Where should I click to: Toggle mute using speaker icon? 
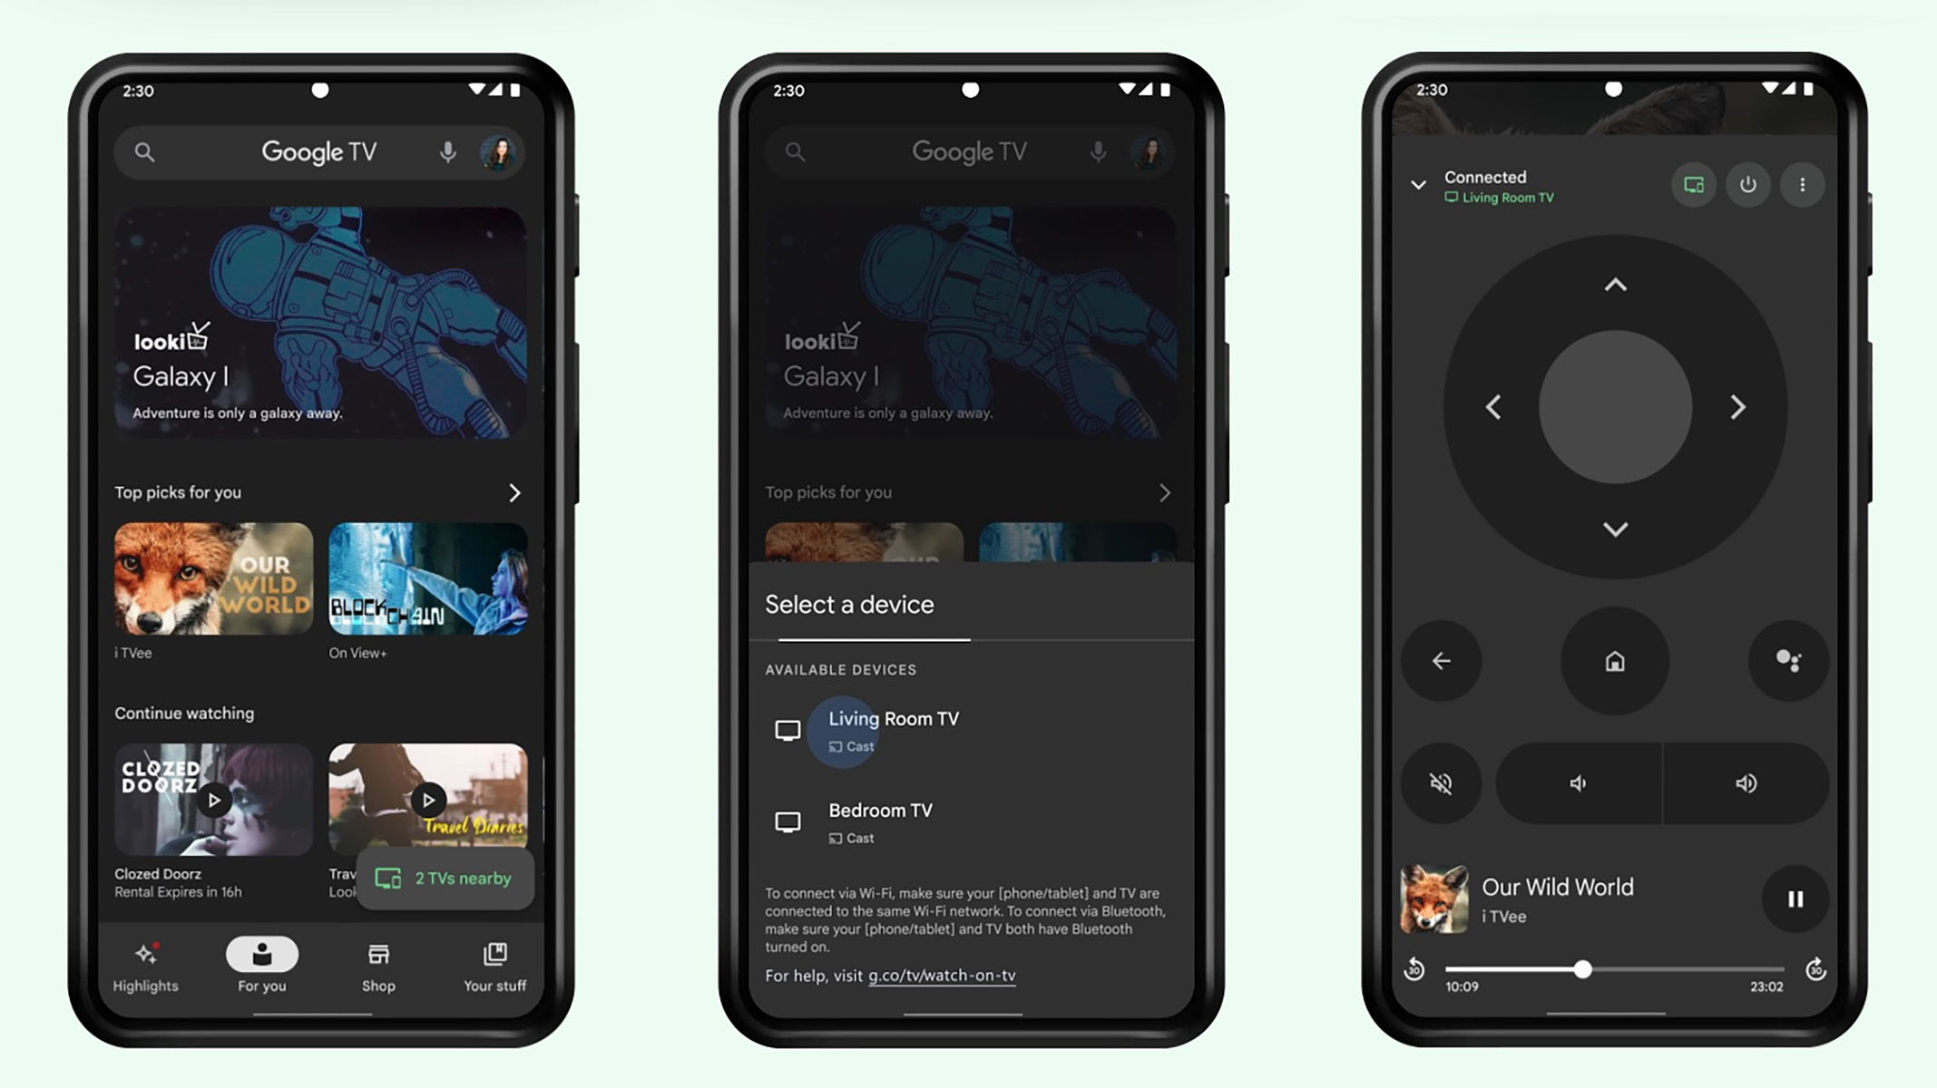1440,782
